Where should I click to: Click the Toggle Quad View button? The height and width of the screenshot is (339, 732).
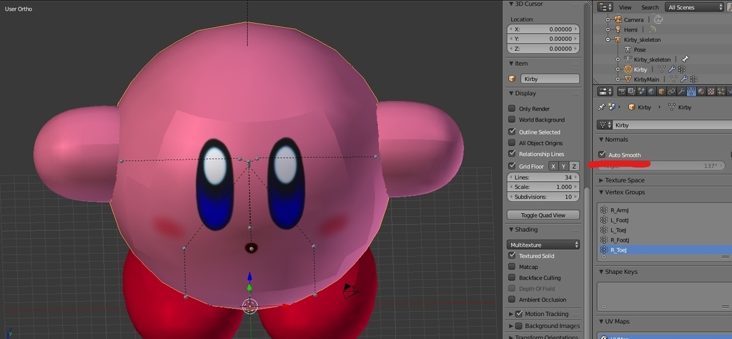[543, 215]
